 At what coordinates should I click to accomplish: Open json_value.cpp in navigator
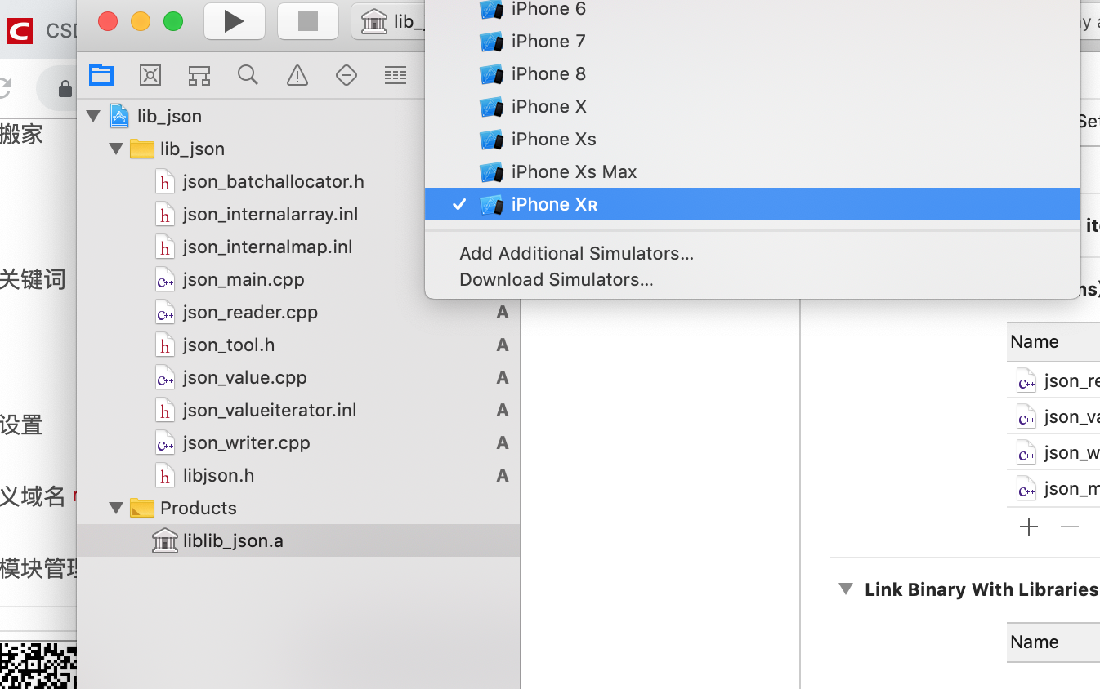click(245, 377)
